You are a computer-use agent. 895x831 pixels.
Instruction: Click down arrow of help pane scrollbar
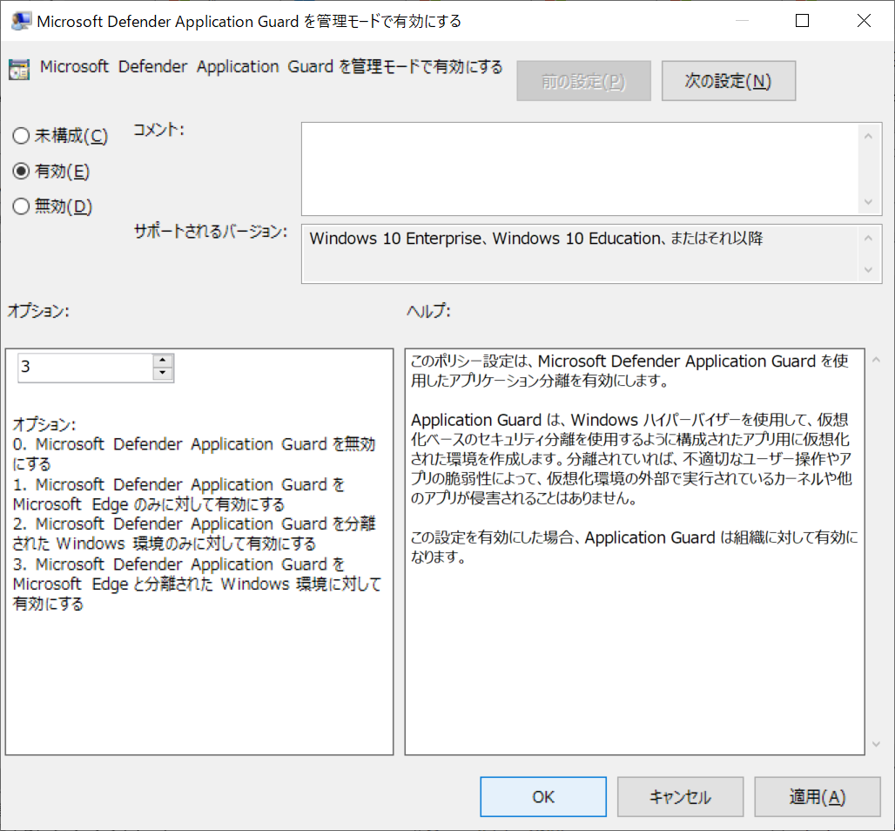(876, 744)
